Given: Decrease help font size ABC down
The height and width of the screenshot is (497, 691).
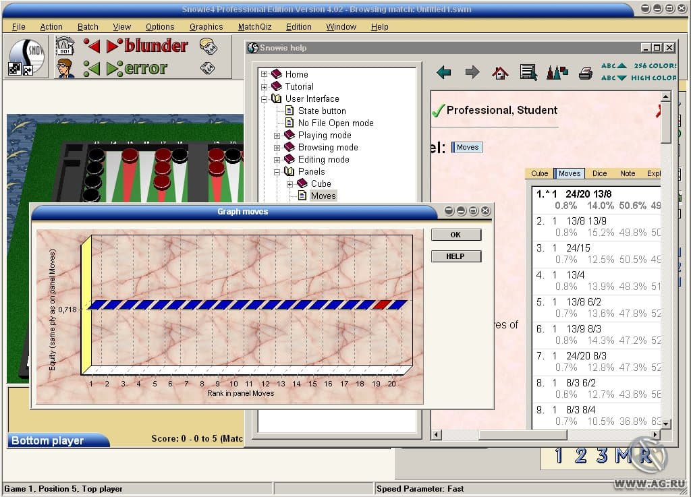Looking at the screenshot, I should coord(613,78).
